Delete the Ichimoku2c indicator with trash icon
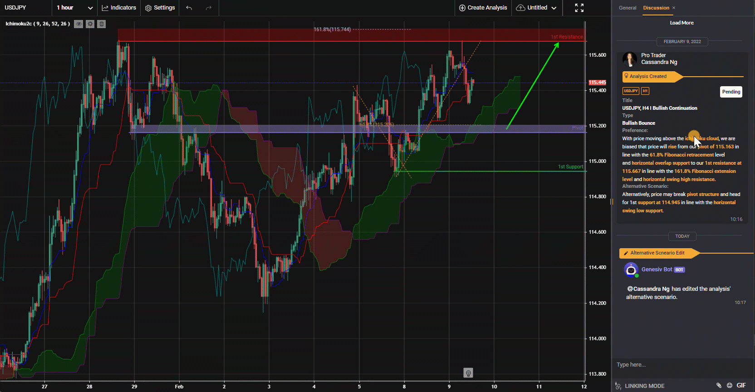Image resolution: width=755 pixels, height=392 pixels. 102,24
